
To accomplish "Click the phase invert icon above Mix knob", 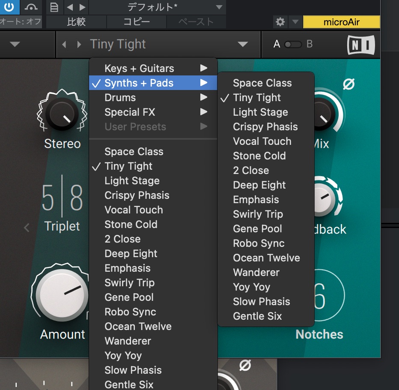I will click(x=348, y=85).
